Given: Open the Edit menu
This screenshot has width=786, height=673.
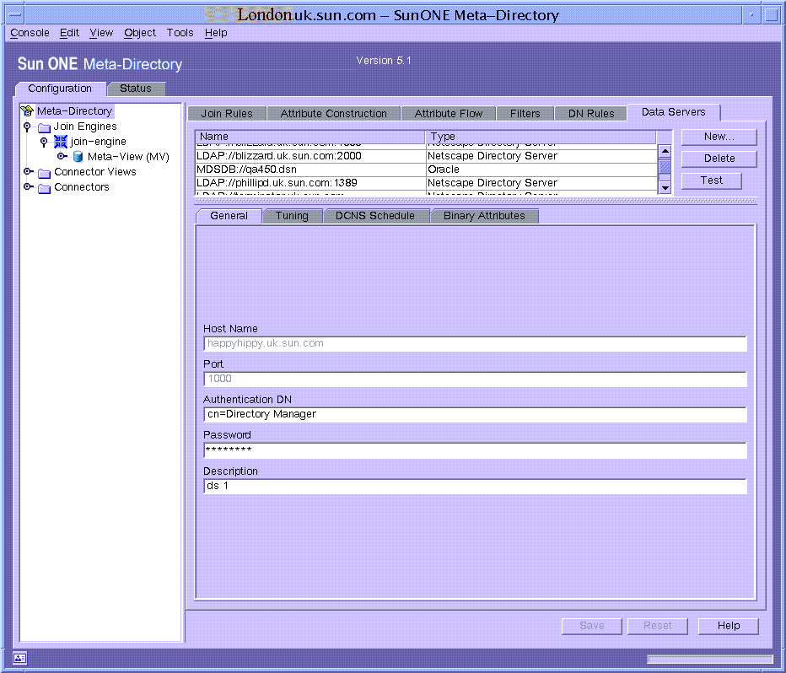Looking at the screenshot, I should pos(69,33).
